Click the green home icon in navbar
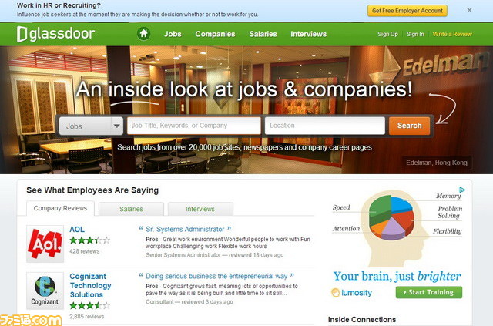The image size is (493, 326). tap(144, 34)
